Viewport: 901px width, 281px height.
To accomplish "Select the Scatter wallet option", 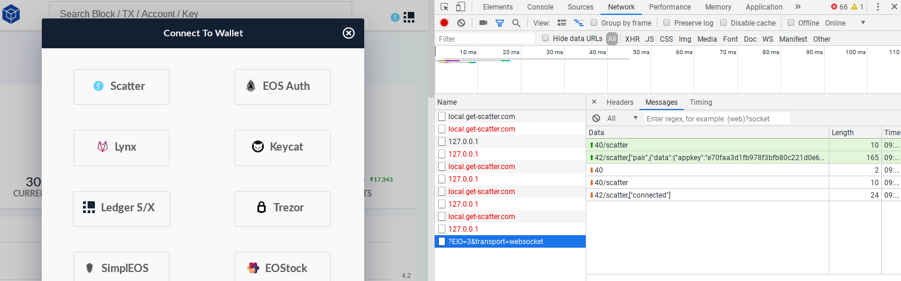I will click(121, 86).
